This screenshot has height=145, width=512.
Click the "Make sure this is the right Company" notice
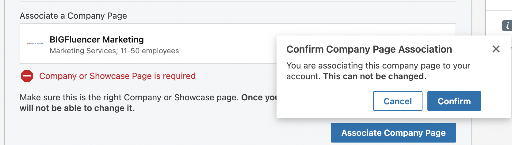point(129,97)
